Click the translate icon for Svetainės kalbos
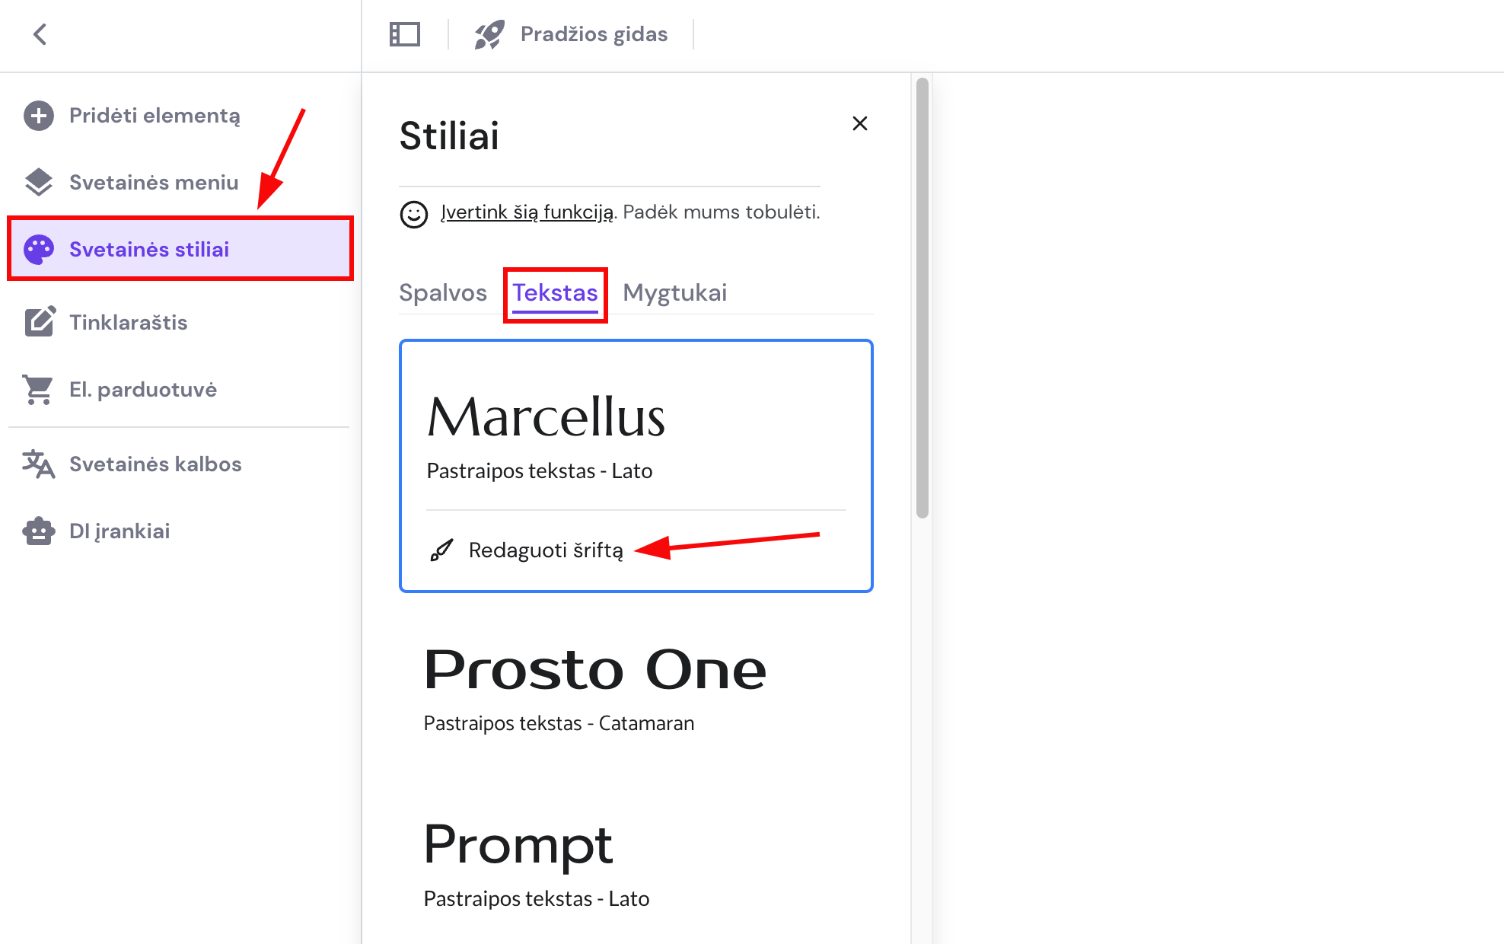This screenshot has width=1504, height=944. click(x=39, y=464)
